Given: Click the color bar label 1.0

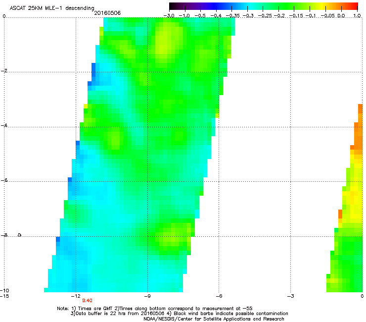Looking at the screenshot, I should (x=357, y=16).
